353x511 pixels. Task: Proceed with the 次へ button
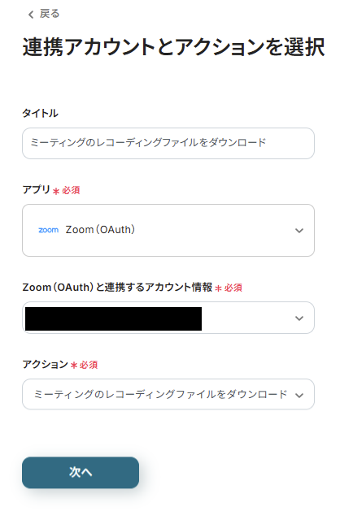tap(81, 473)
